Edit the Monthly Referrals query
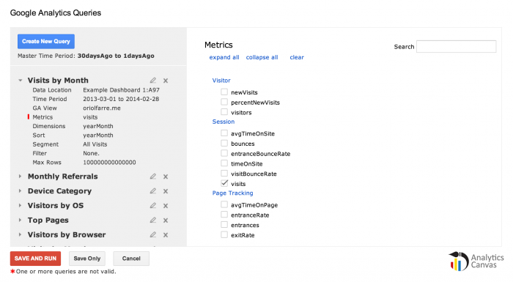513x282 pixels. click(x=152, y=177)
